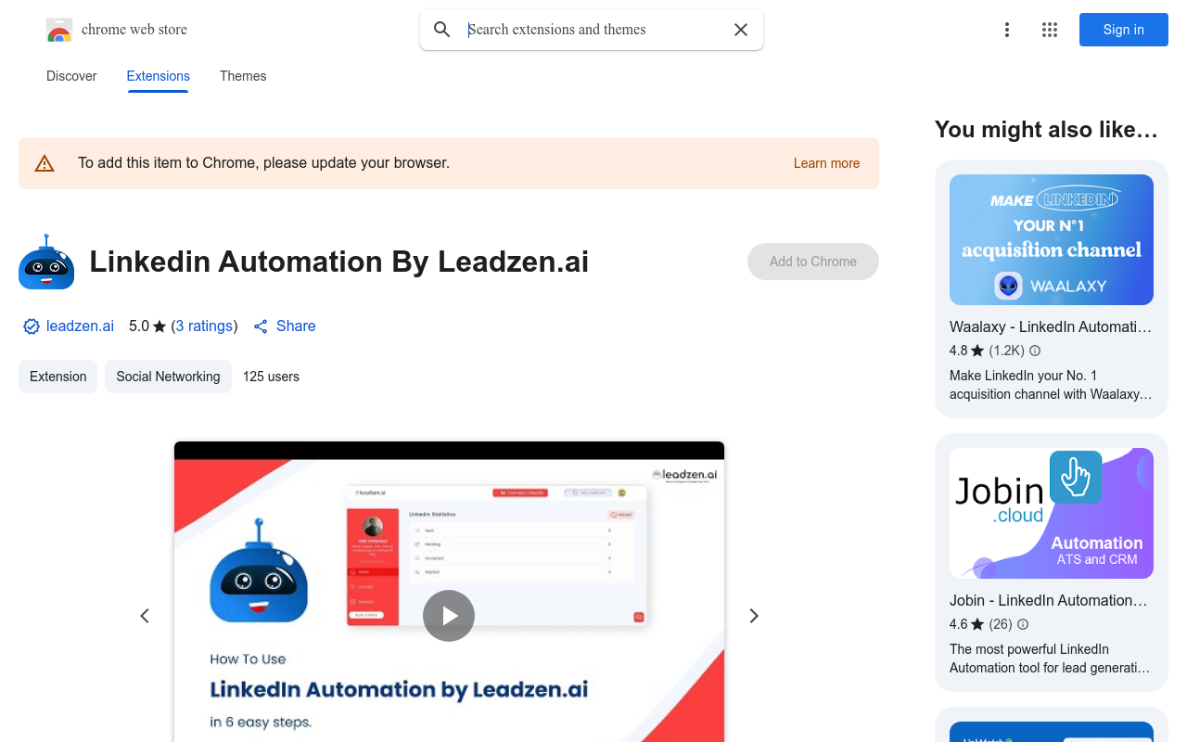Follow the Learn more link

point(826,163)
